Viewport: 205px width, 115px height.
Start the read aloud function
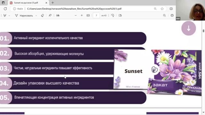(50, 16)
